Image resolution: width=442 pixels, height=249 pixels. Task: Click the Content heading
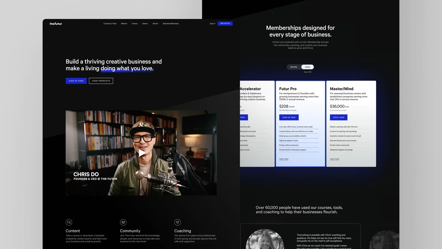point(73,231)
